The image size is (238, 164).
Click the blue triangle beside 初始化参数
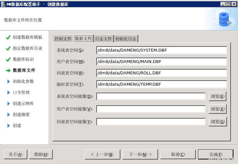point(8,82)
